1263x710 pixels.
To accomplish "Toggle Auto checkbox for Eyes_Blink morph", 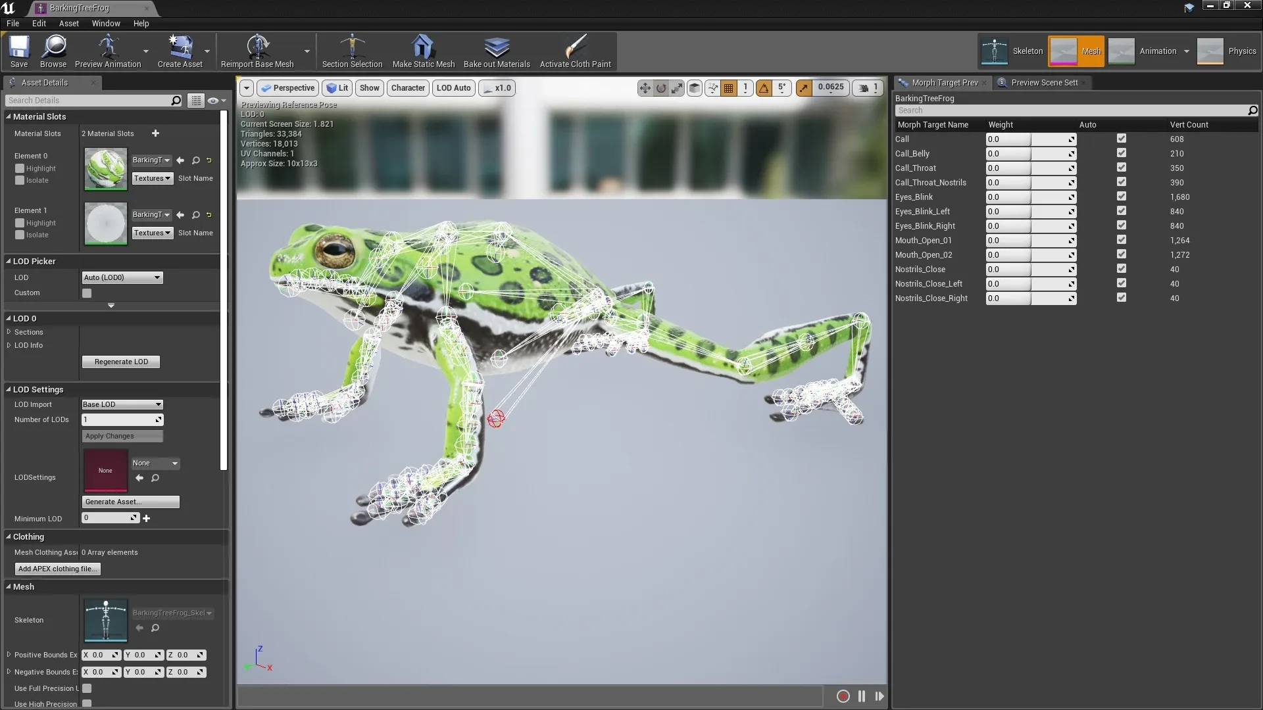I will tap(1122, 197).
